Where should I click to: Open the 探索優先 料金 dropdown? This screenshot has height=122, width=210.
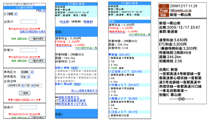(25, 77)
